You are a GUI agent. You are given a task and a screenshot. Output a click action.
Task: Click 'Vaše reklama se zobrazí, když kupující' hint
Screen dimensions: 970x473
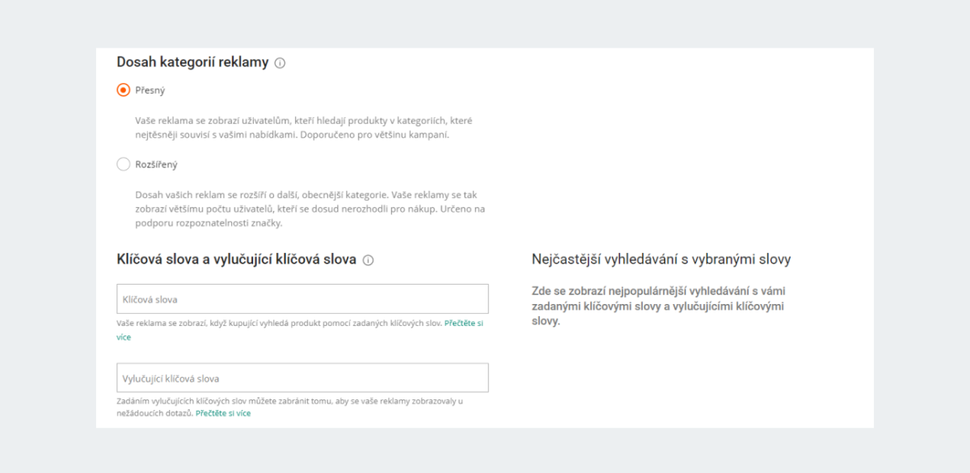[x=280, y=323]
